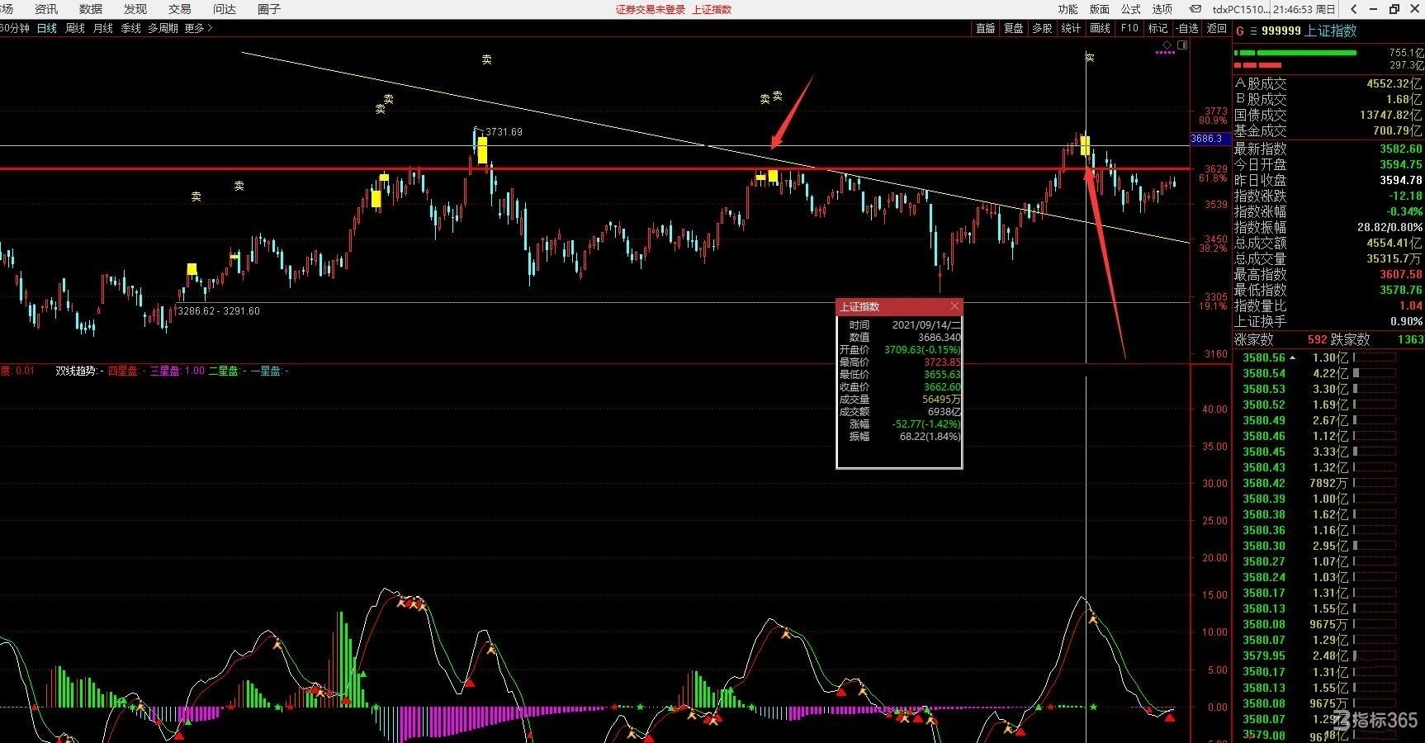Click the 证券交易未登录 login link
Viewport: 1425px width, 743px height.
tap(650, 10)
